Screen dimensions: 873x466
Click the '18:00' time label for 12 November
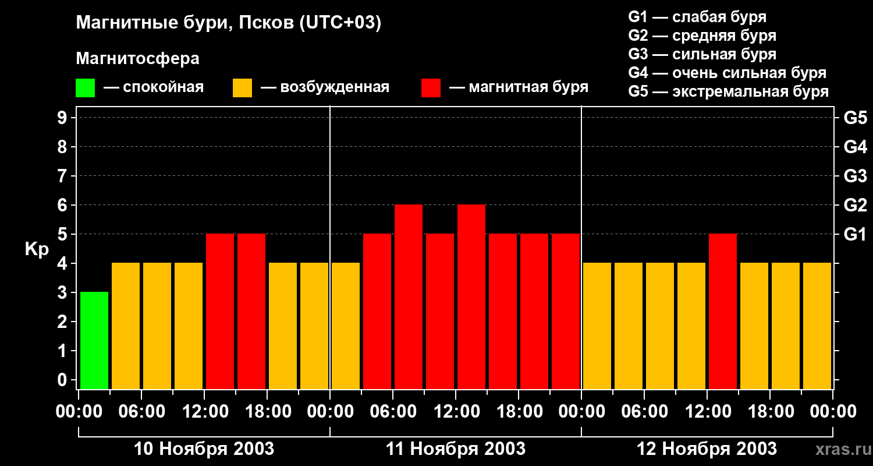tap(770, 412)
